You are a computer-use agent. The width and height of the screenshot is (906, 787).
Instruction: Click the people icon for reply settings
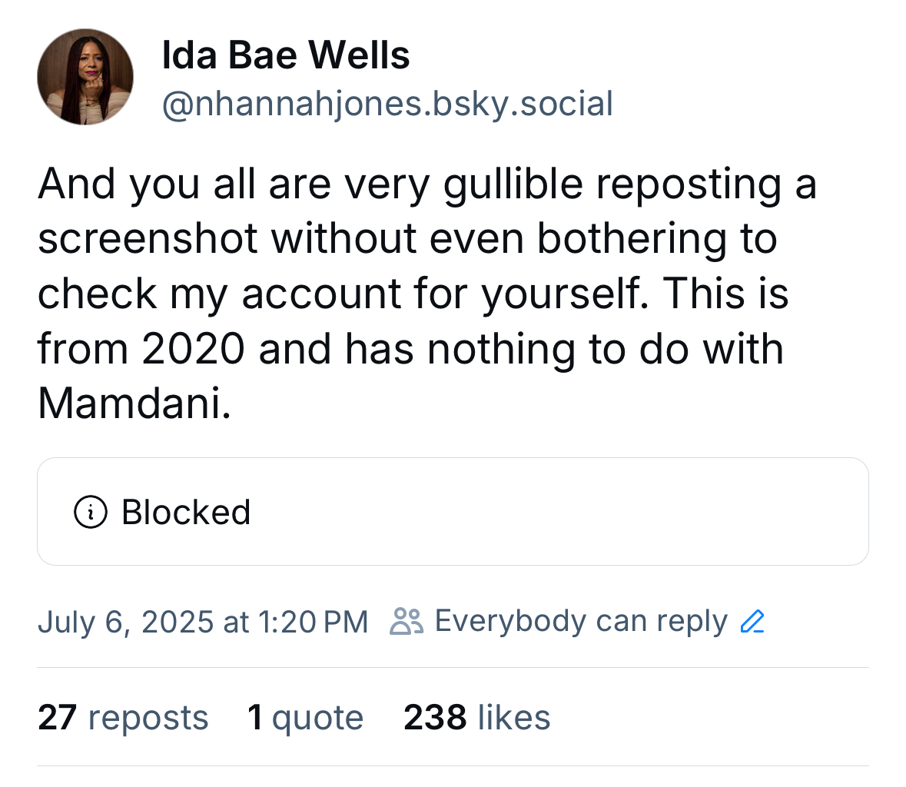click(x=407, y=621)
